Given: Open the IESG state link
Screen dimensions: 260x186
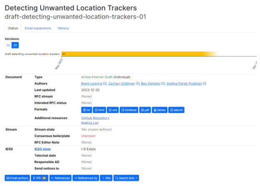Looking at the screenshot, I should pos(42,149).
